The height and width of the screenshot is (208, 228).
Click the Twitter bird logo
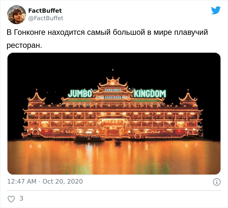(216, 10)
